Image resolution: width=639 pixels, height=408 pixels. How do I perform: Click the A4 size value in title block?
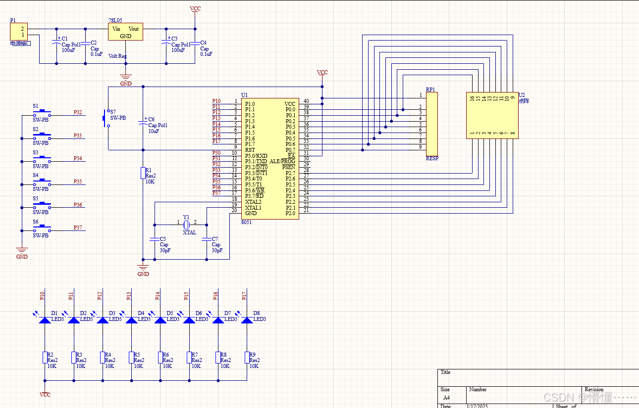pyautogui.click(x=447, y=398)
